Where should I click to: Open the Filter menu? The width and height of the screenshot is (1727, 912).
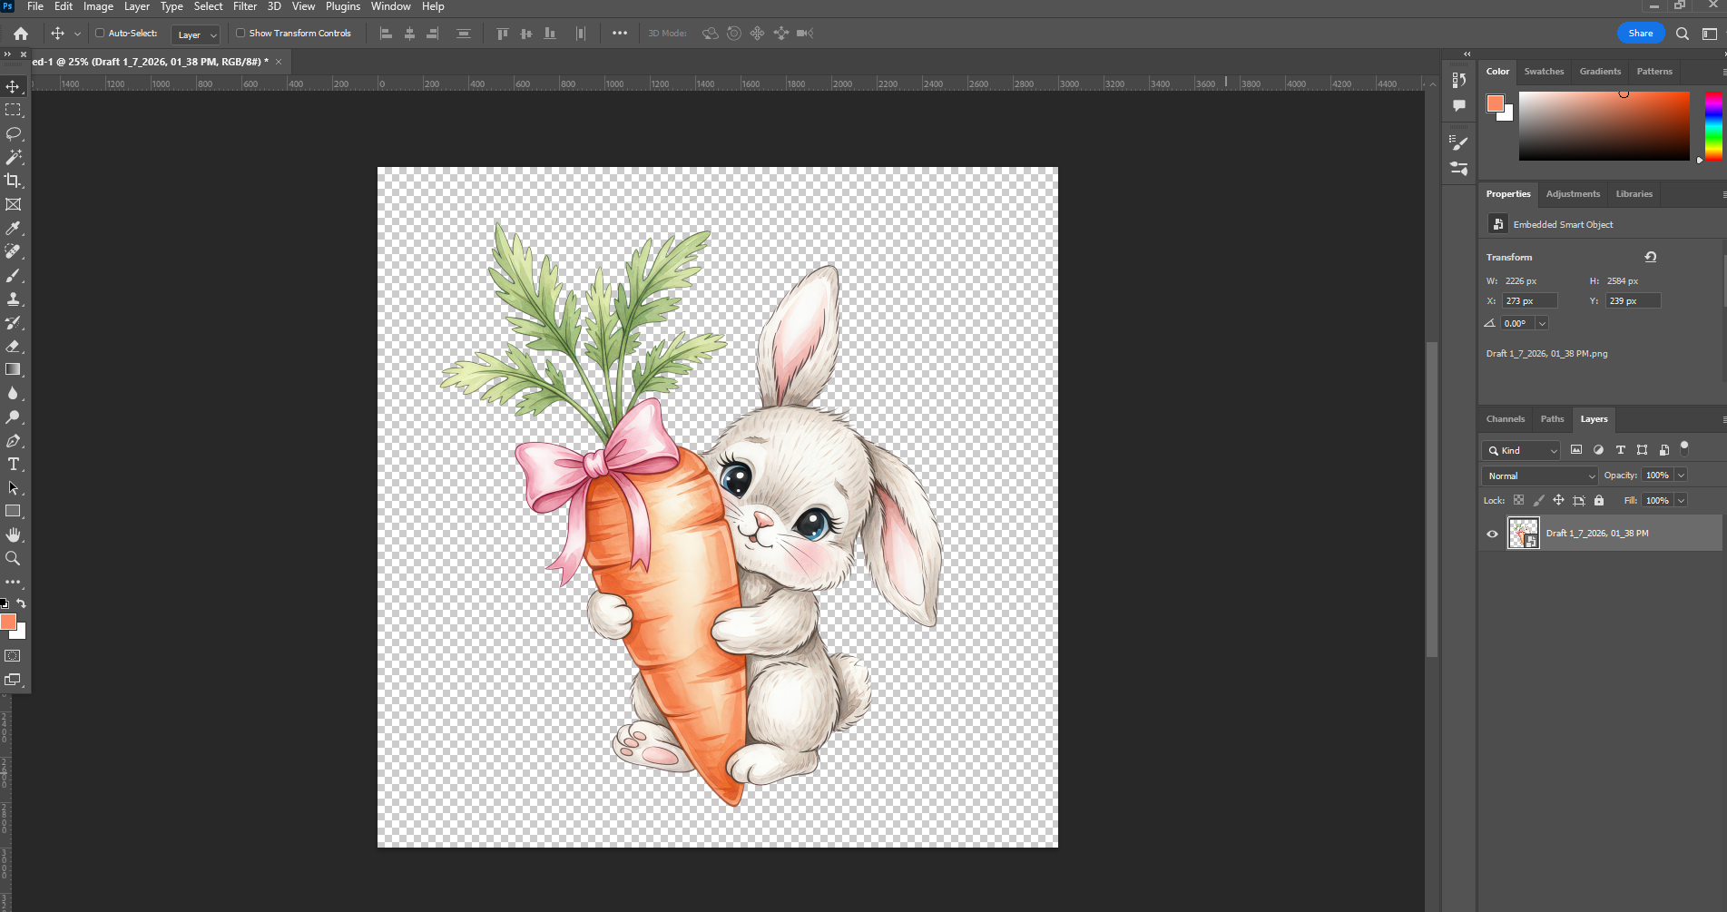[x=244, y=6]
